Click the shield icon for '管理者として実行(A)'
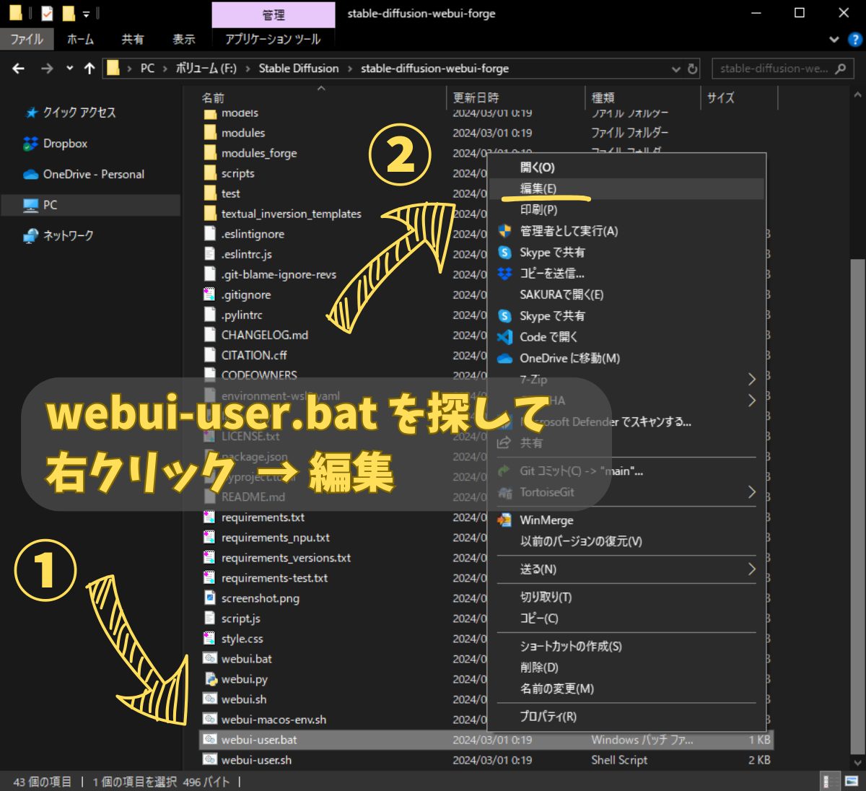 point(505,231)
